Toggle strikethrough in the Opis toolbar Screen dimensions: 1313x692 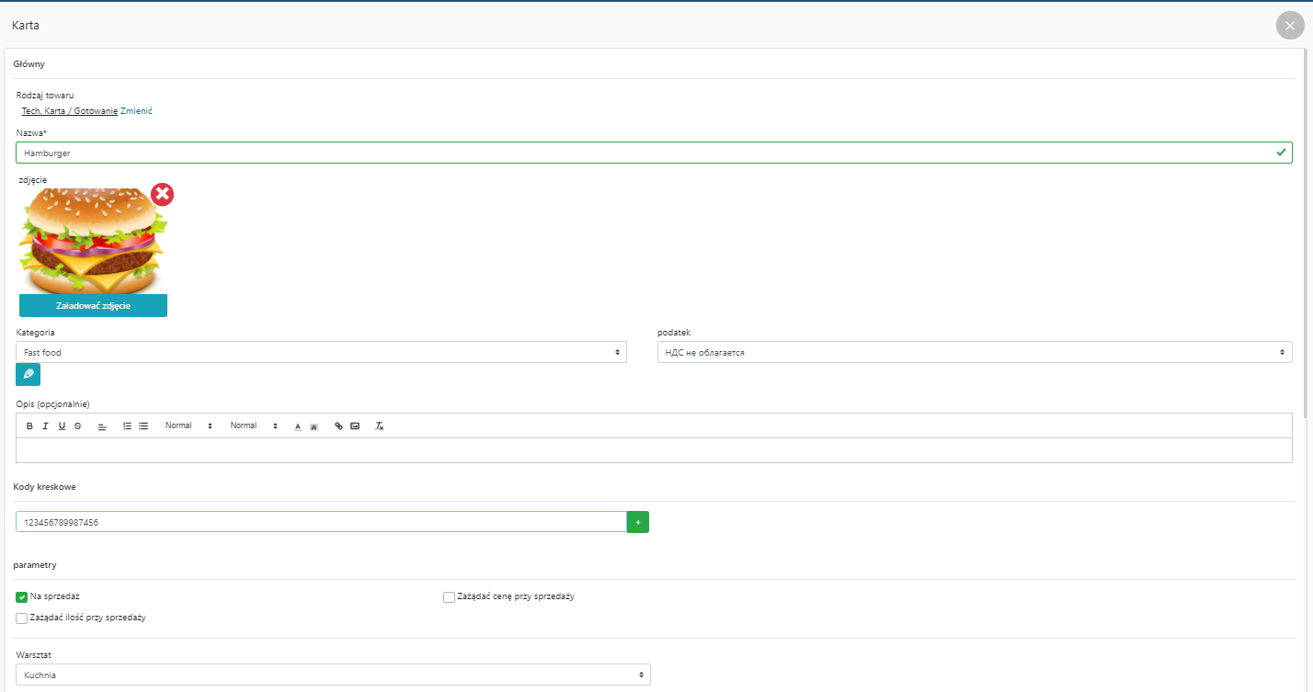(77, 426)
